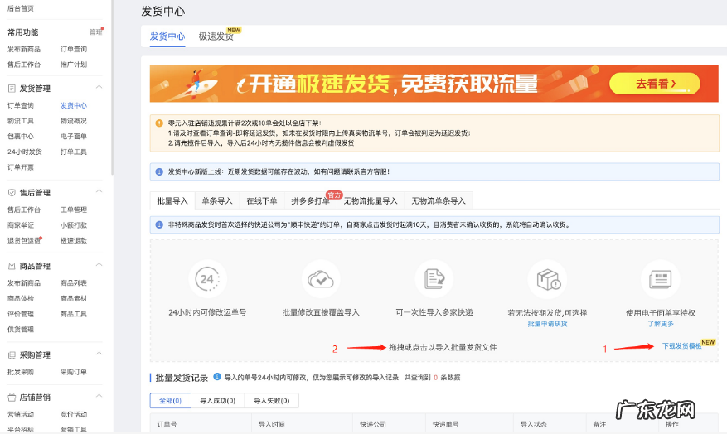Viewport: 727px width, 434px height.
Task: Click the cloud checkmark overwrite-import icon
Action: click(x=321, y=279)
